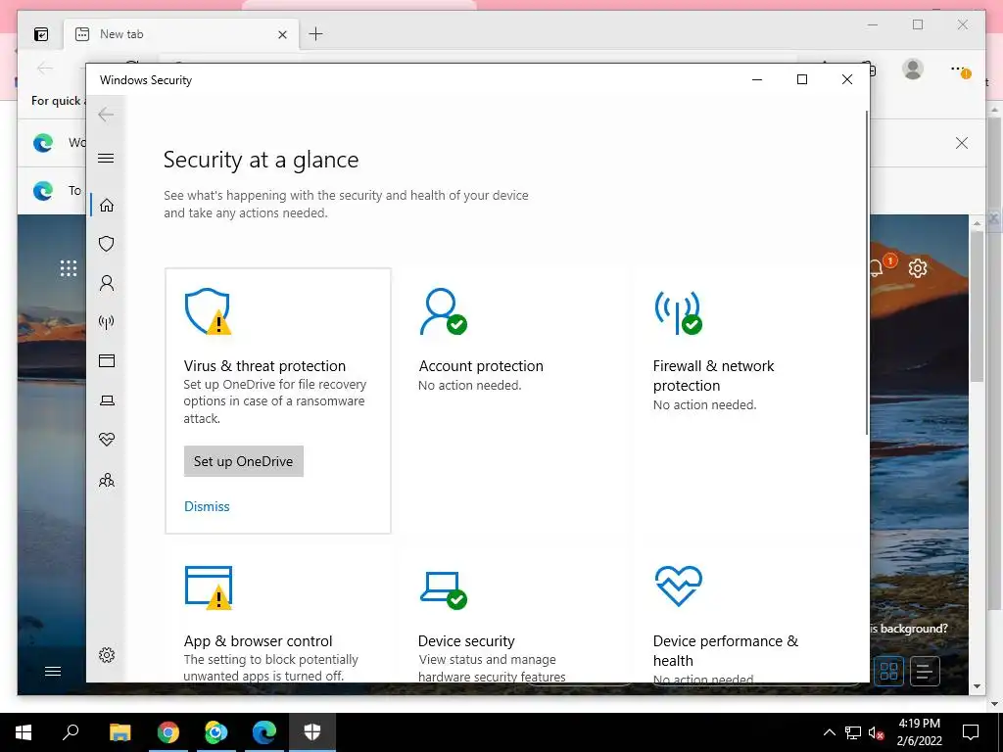The image size is (1003, 752).
Task: Open Account protection person sidebar icon
Action: click(107, 283)
